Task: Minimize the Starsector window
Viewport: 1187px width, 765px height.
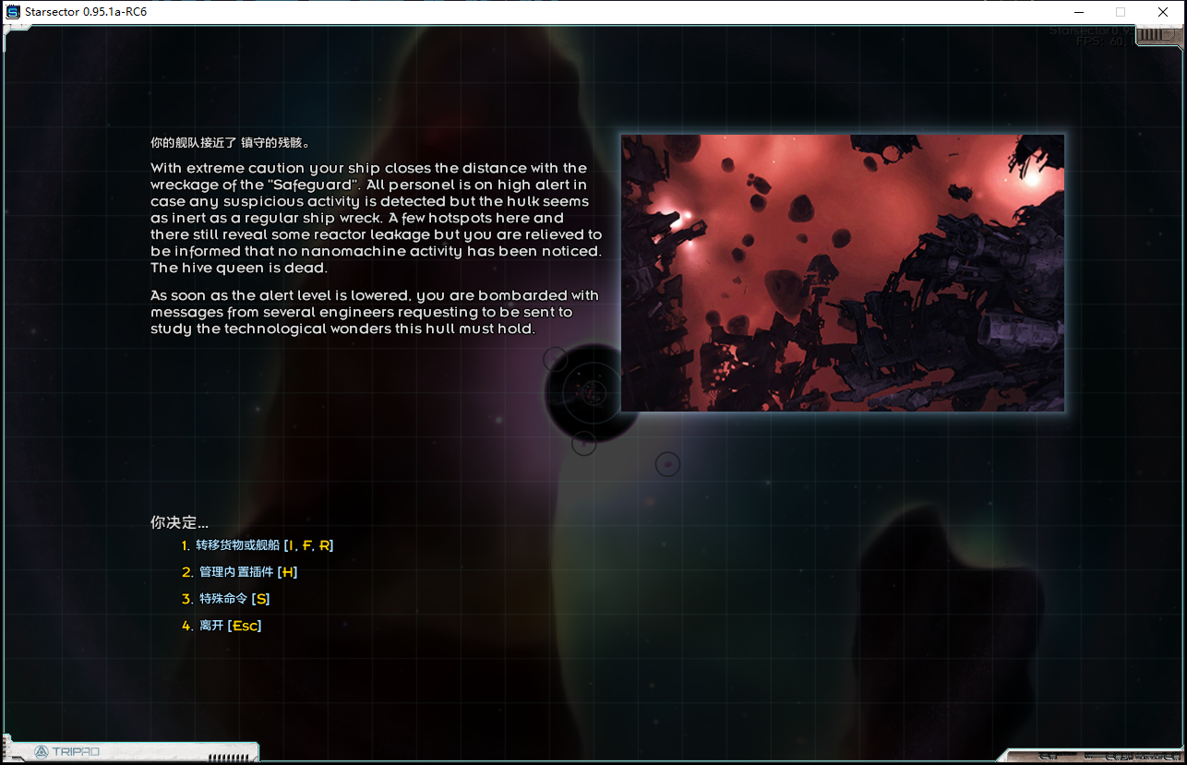Action: [1078, 12]
